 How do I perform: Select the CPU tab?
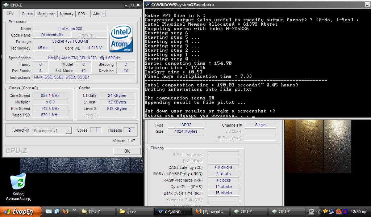10,13
